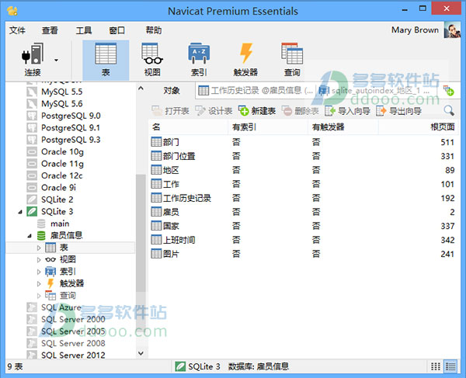Open the 工具 menu

coord(84,30)
